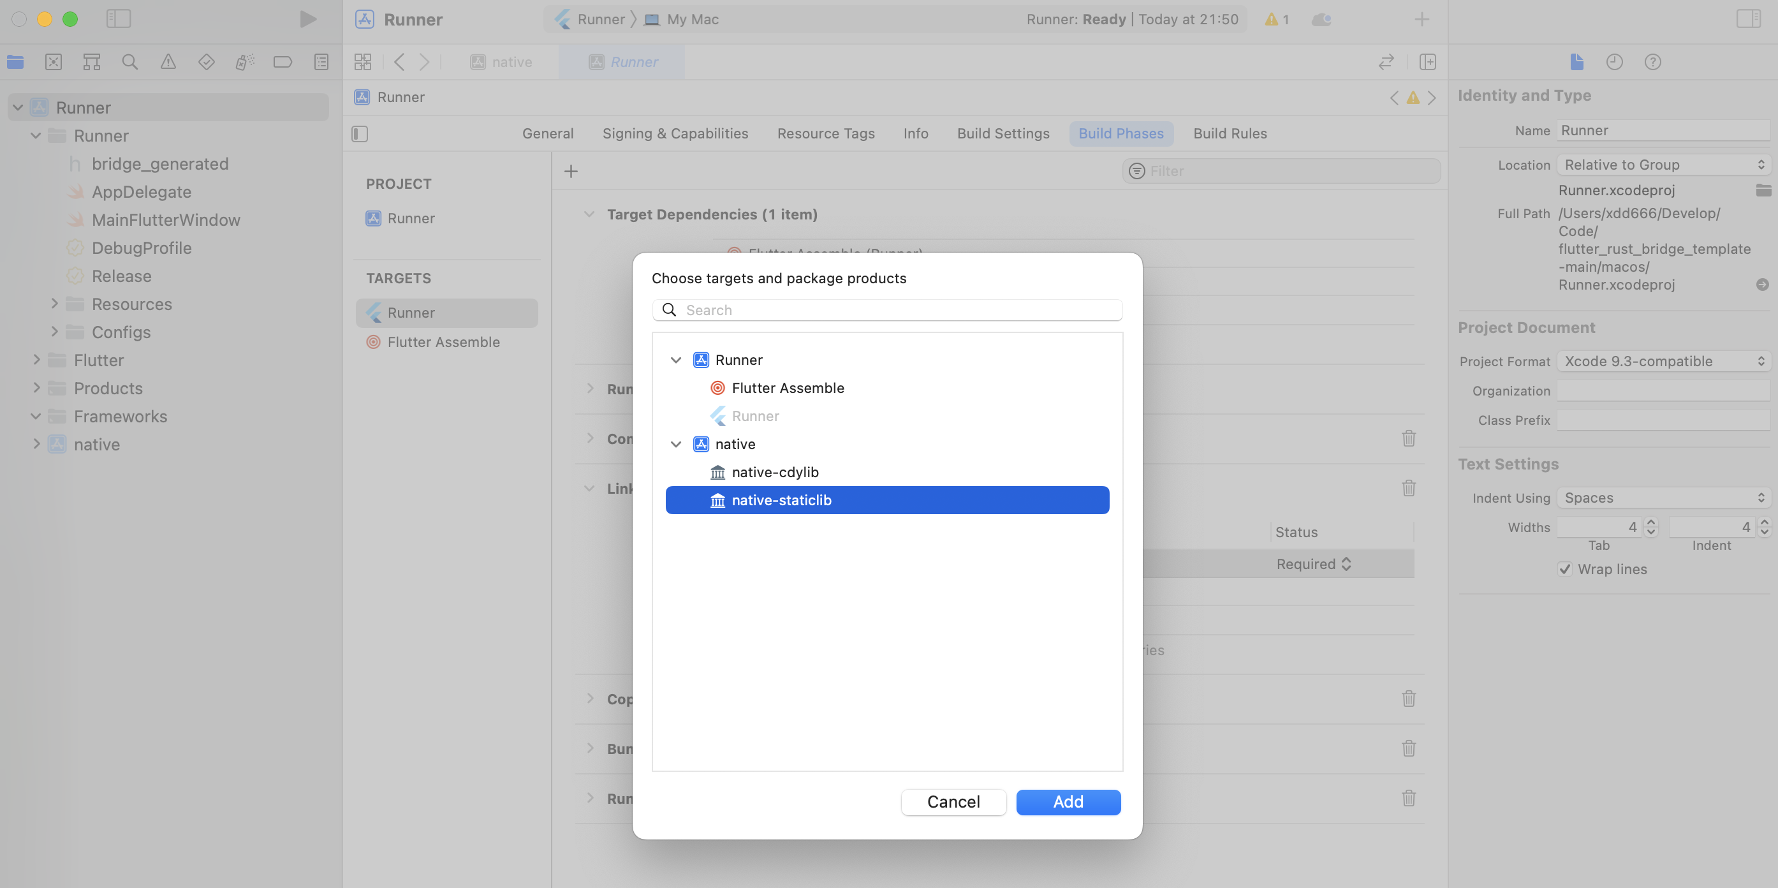Show the Source Control navigator
Viewport: 1778px width, 888px height.
point(53,62)
